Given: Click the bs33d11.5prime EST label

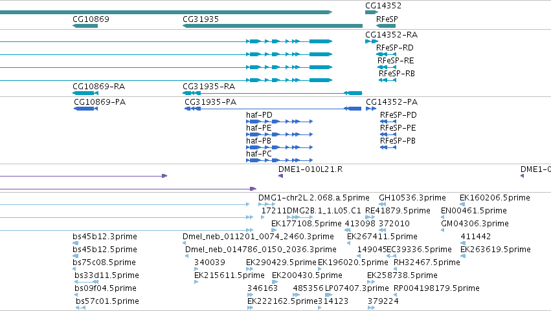Looking at the screenshot, I should pyautogui.click(x=107, y=275).
